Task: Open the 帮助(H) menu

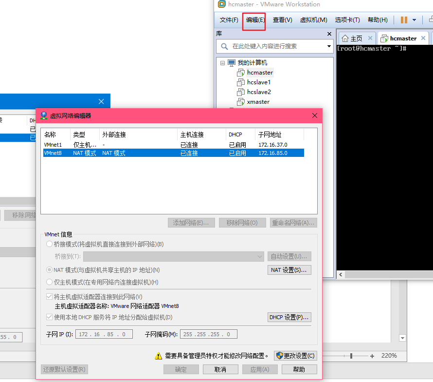Action: coord(378,20)
